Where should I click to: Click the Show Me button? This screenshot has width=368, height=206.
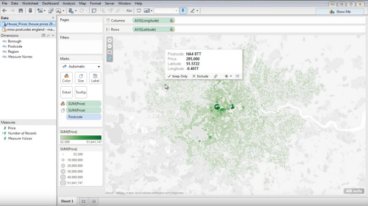click(x=340, y=11)
